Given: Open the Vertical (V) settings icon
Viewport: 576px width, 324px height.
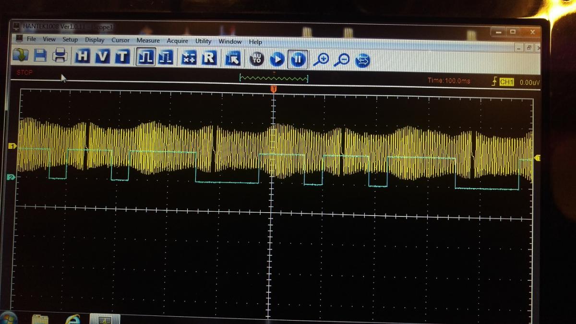Looking at the screenshot, I should click(102, 57).
